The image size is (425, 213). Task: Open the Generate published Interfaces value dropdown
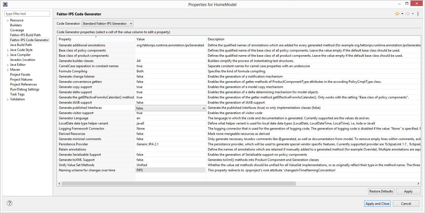204,108
